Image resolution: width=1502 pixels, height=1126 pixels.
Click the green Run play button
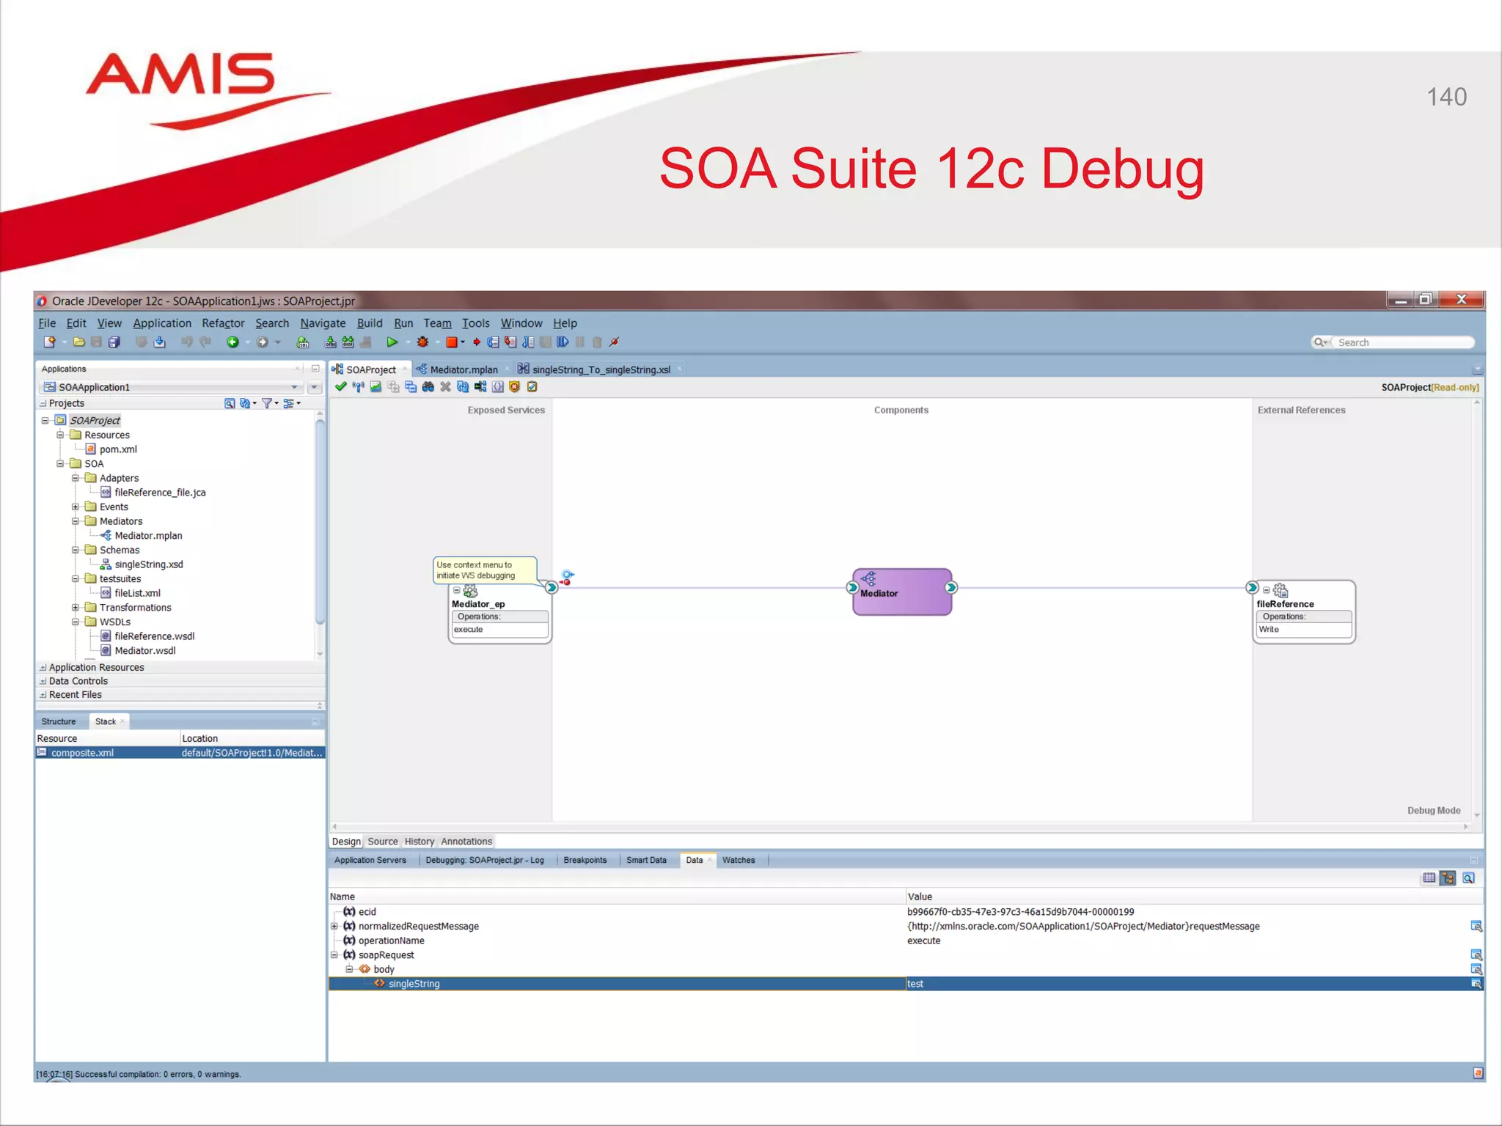click(392, 342)
